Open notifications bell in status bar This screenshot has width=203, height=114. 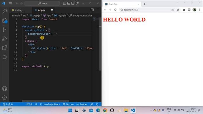point(97,104)
